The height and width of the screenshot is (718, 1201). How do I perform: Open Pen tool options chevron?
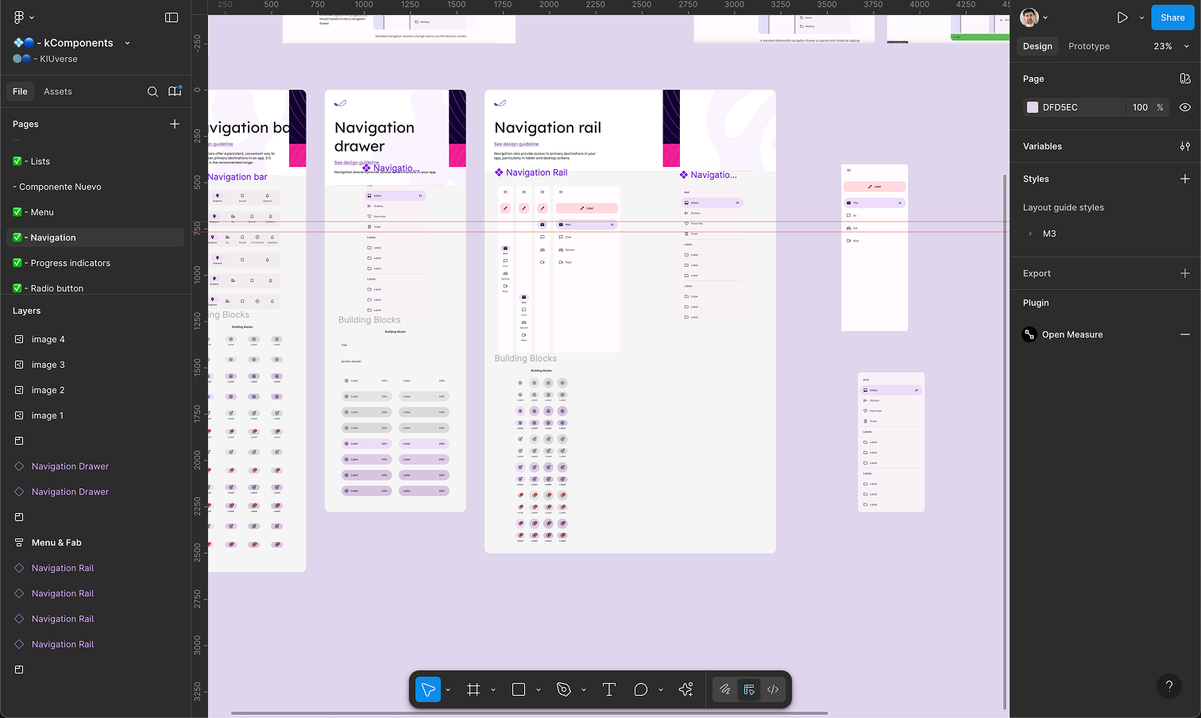coord(584,689)
